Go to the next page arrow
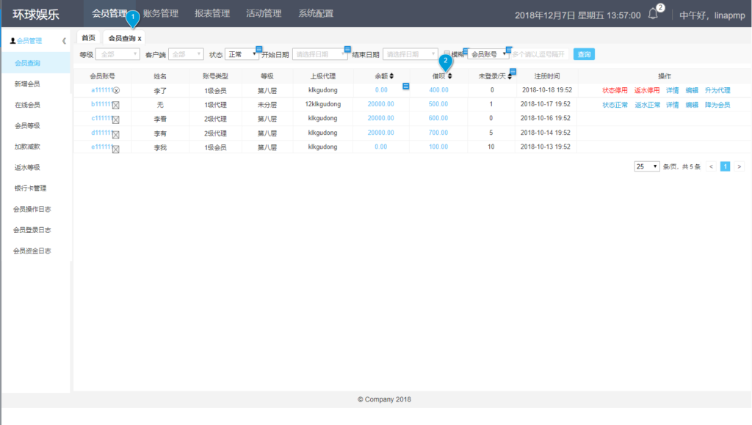The image size is (752, 425). 739,166
